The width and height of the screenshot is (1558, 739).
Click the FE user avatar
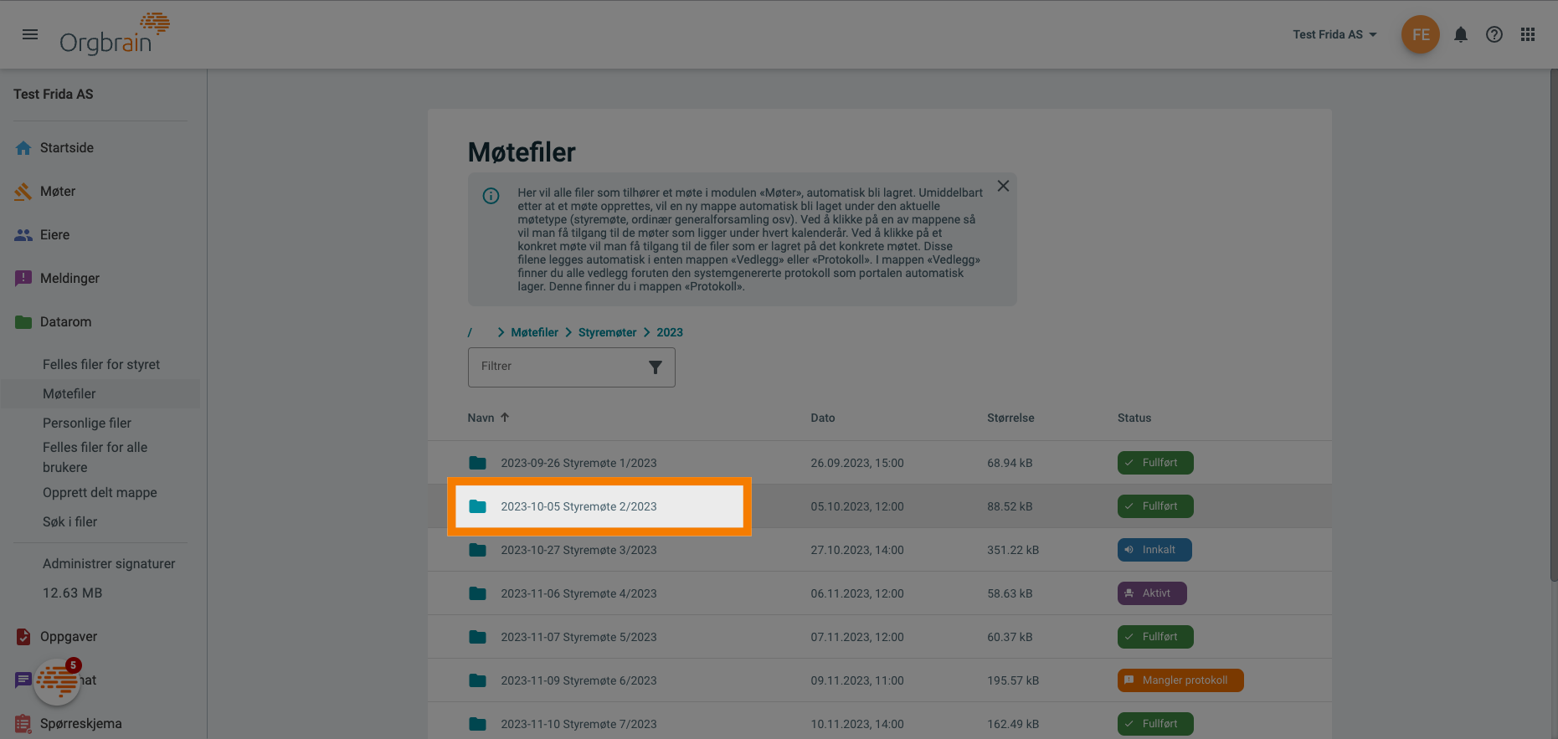pyautogui.click(x=1421, y=34)
